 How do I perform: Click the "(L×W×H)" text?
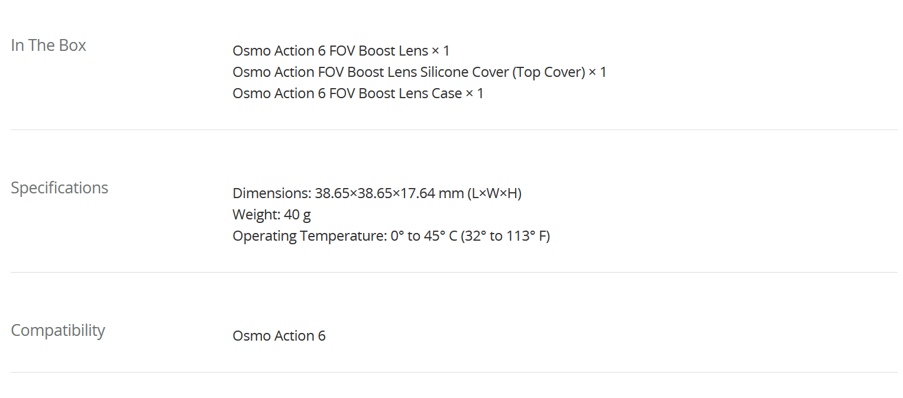[494, 193]
